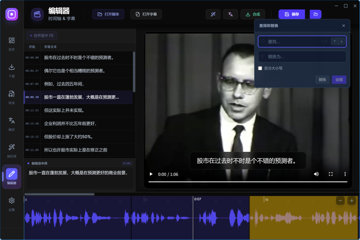Open the purple folder icon next to 保存
The height and width of the screenshot is (240, 360).
(315, 14)
